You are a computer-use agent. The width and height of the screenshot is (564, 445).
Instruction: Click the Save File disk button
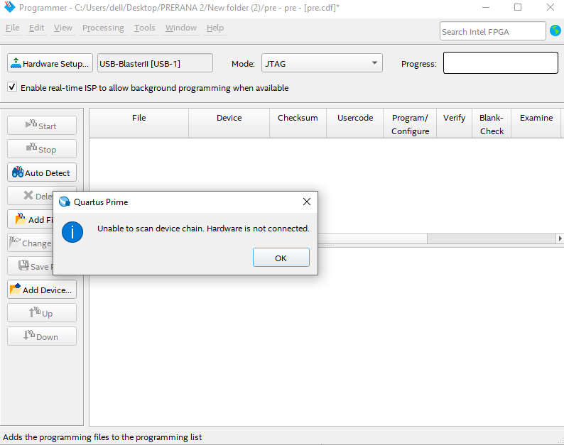point(31,266)
